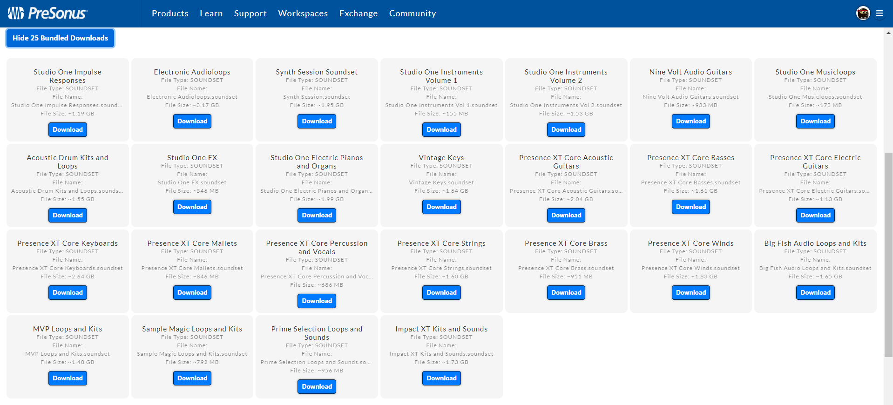Download Impact XT Kits and Sounds
Screen dimensions: 893x405
[x=441, y=378]
